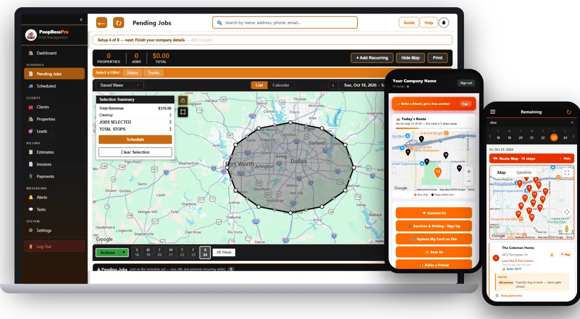The width and height of the screenshot is (580, 319).
Task: Click fullscreen icon on the phone route map
Action: 567,173
